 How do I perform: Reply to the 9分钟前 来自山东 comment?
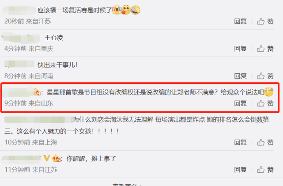tap(240, 103)
